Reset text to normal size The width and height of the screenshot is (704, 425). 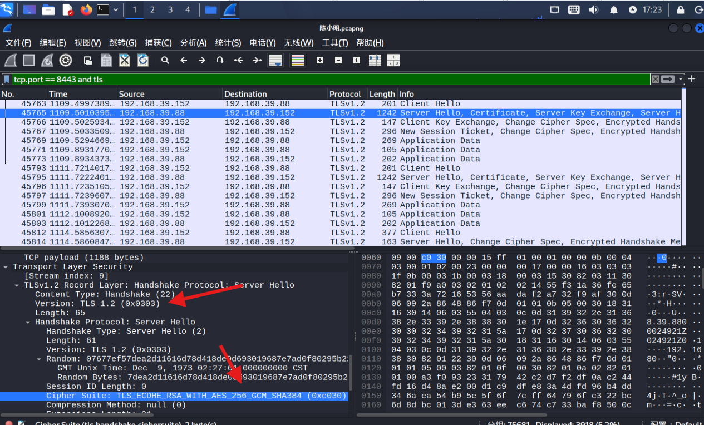pyautogui.click(x=357, y=60)
